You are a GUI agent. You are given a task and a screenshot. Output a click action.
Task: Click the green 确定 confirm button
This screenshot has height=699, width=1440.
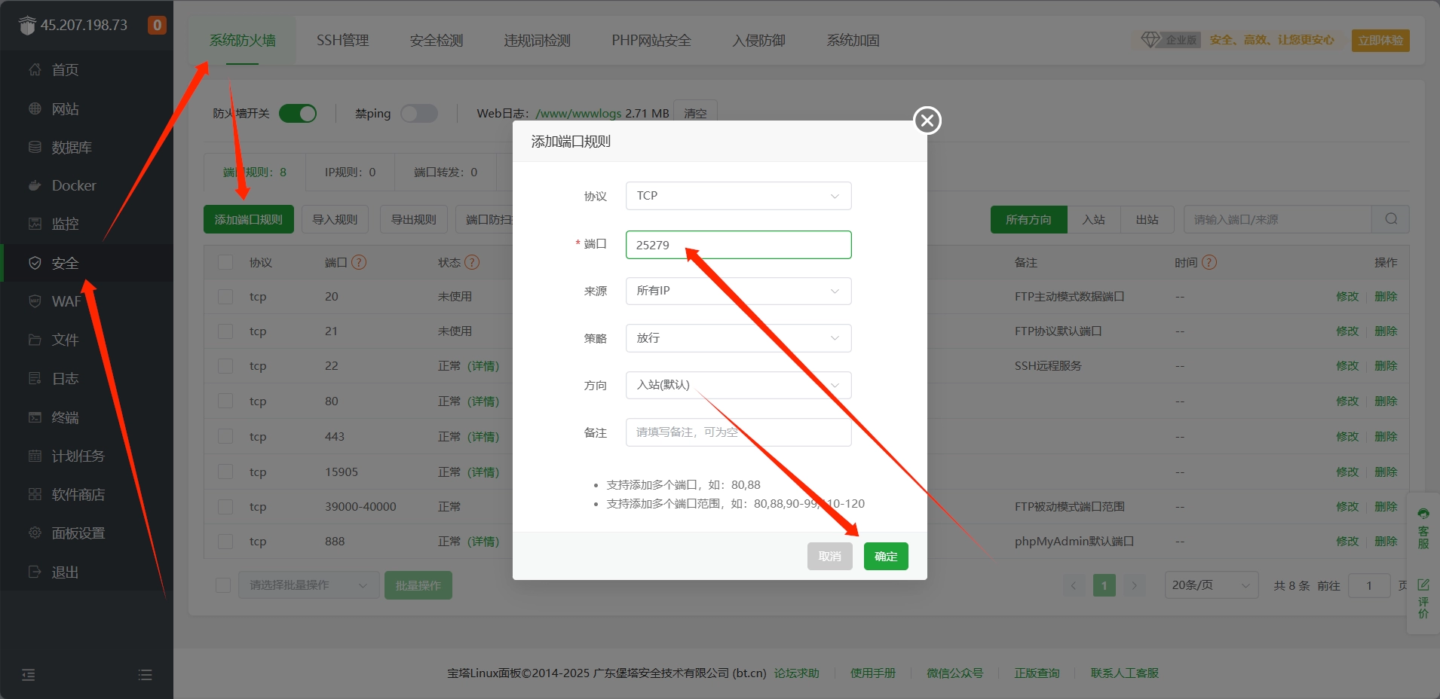tap(886, 557)
